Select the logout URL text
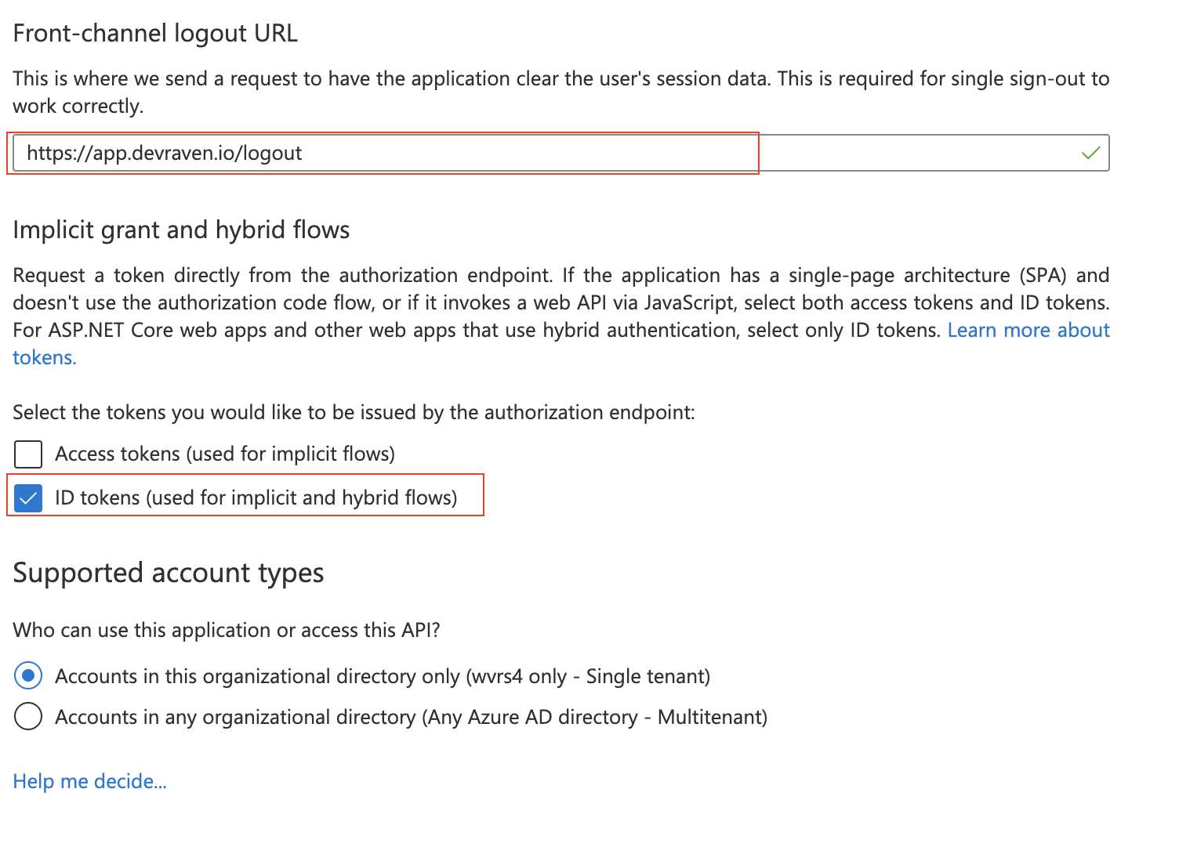 [163, 154]
